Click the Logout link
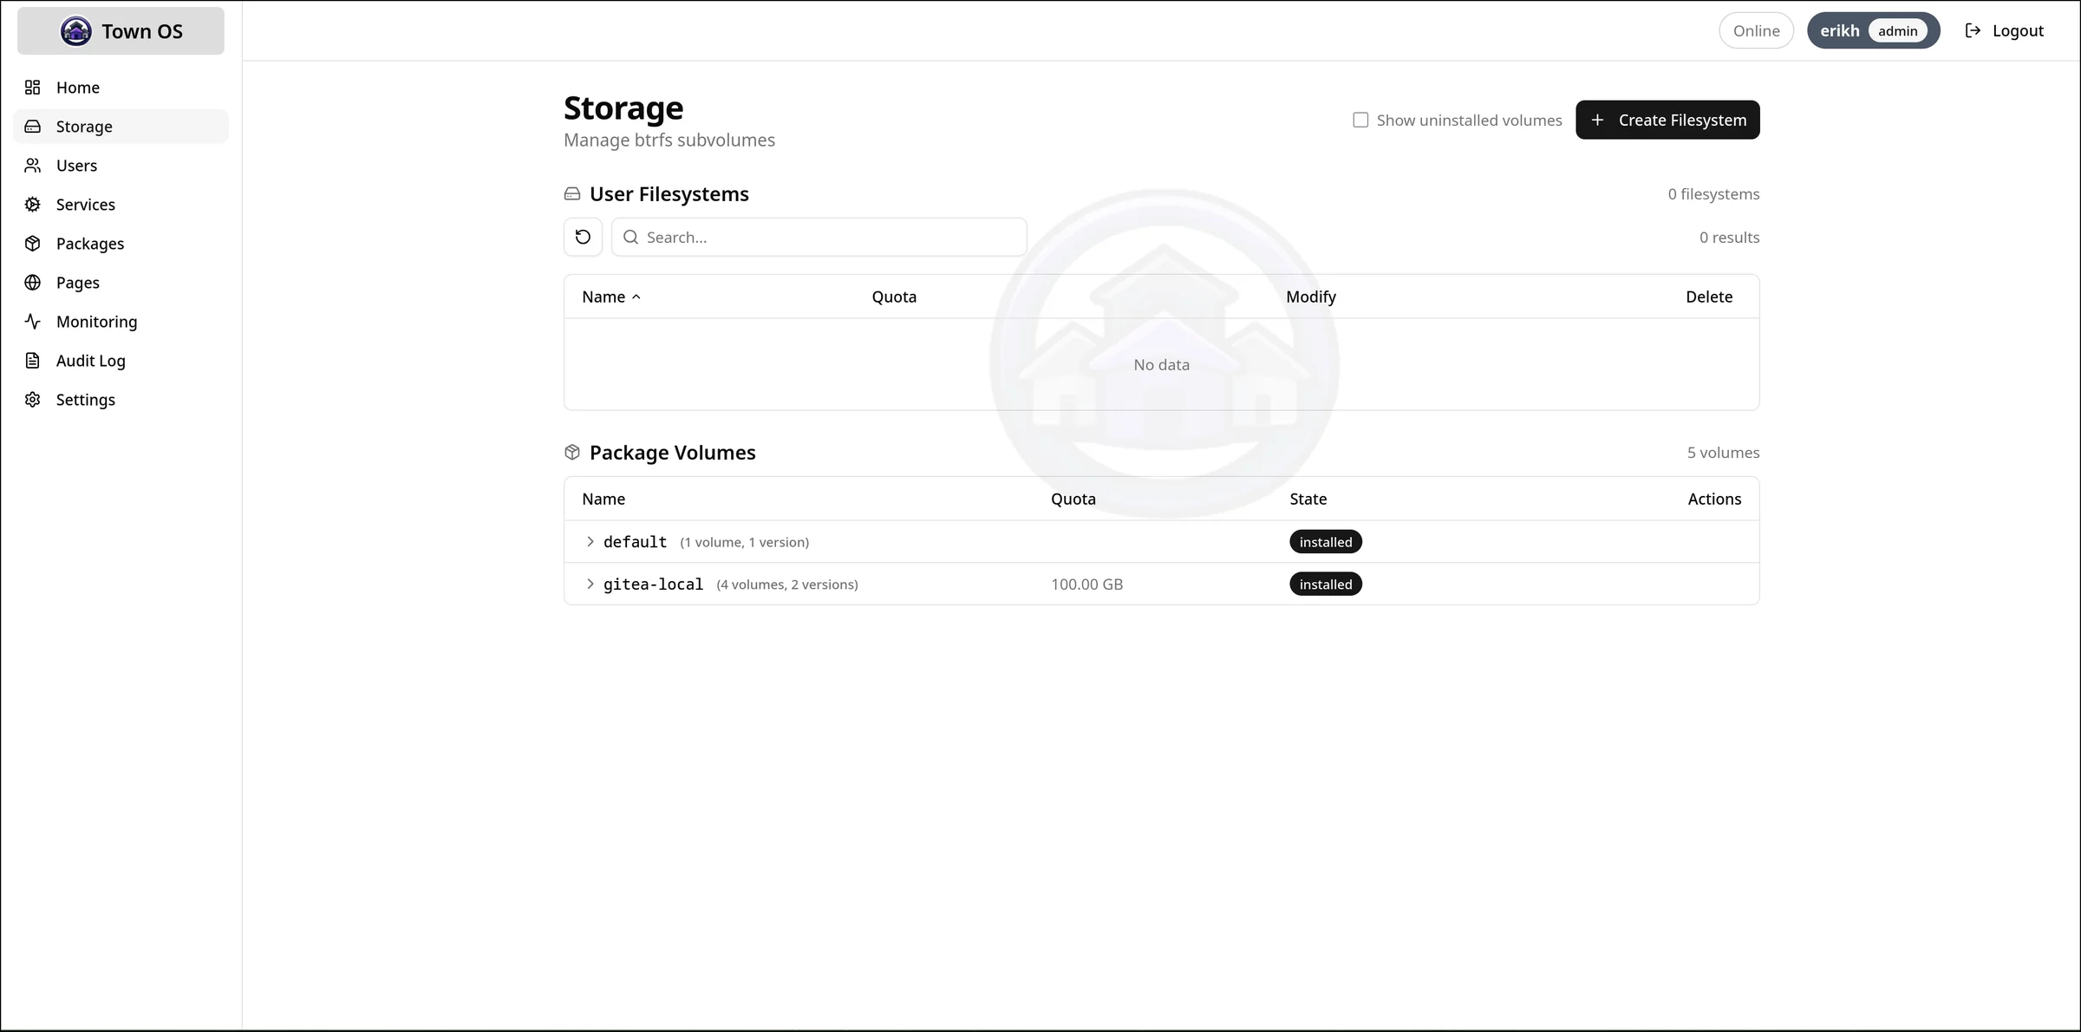 click(x=2005, y=31)
